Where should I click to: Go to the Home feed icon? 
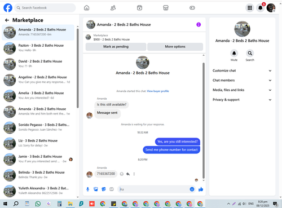tap(86, 8)
